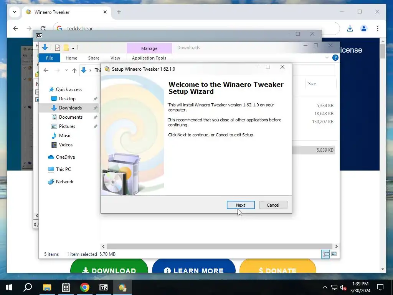Open Chrome three-dot menu
This screenshot has height=295, width=393.
point(378,28)
